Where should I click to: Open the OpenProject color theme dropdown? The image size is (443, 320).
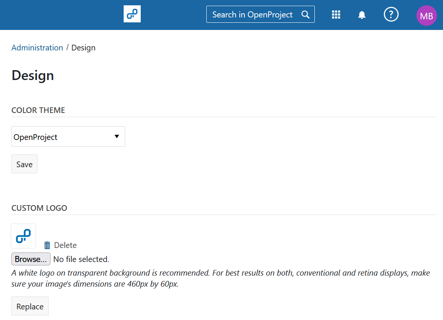pyautogui.click(x=68, y=137)
